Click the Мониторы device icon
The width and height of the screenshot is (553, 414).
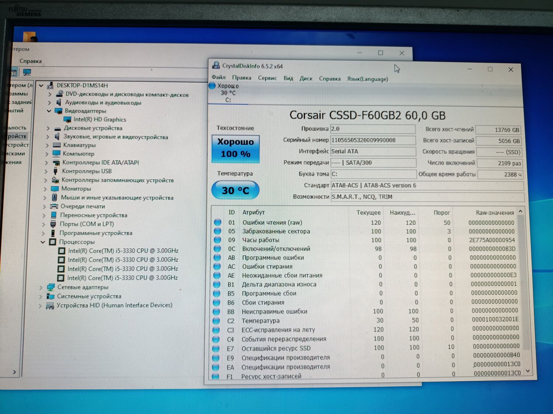pyautogui.click(x=56, y=189)
